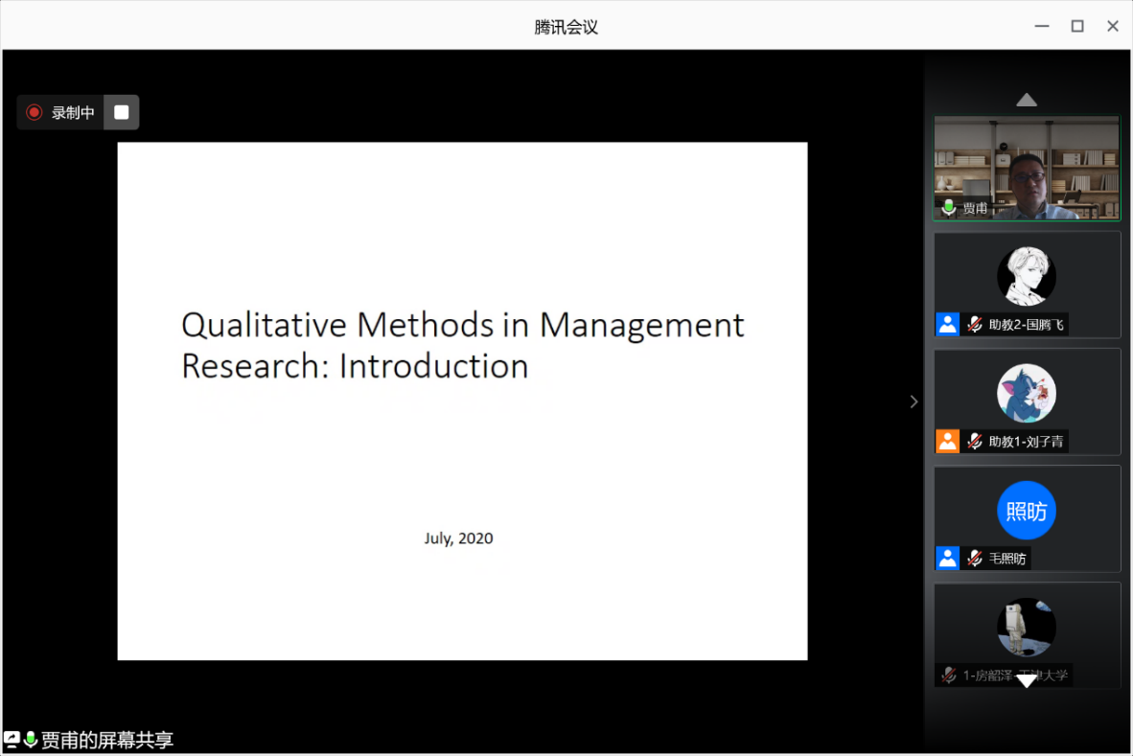Screen dimensions: 1133x756
Task: Select 贾甫's video thumbnail
Action: click(x=1027, y=168)
